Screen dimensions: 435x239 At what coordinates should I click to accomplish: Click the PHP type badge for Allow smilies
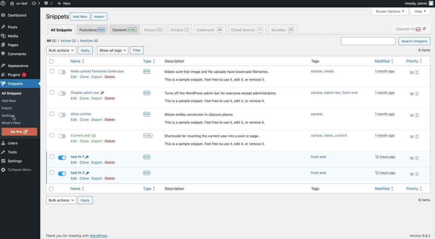(x=147, y=114)
